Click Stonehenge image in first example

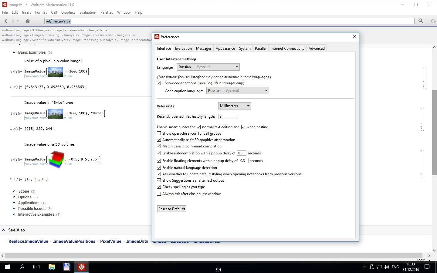click(x=55, y=72)
